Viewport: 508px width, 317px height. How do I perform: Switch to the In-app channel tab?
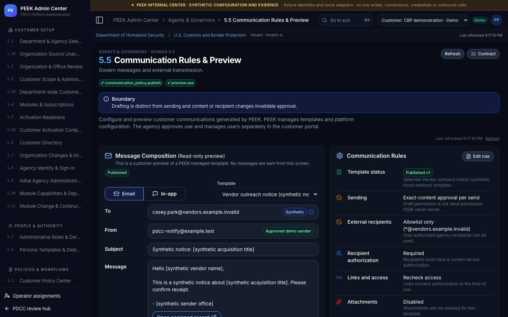point(164,194)
